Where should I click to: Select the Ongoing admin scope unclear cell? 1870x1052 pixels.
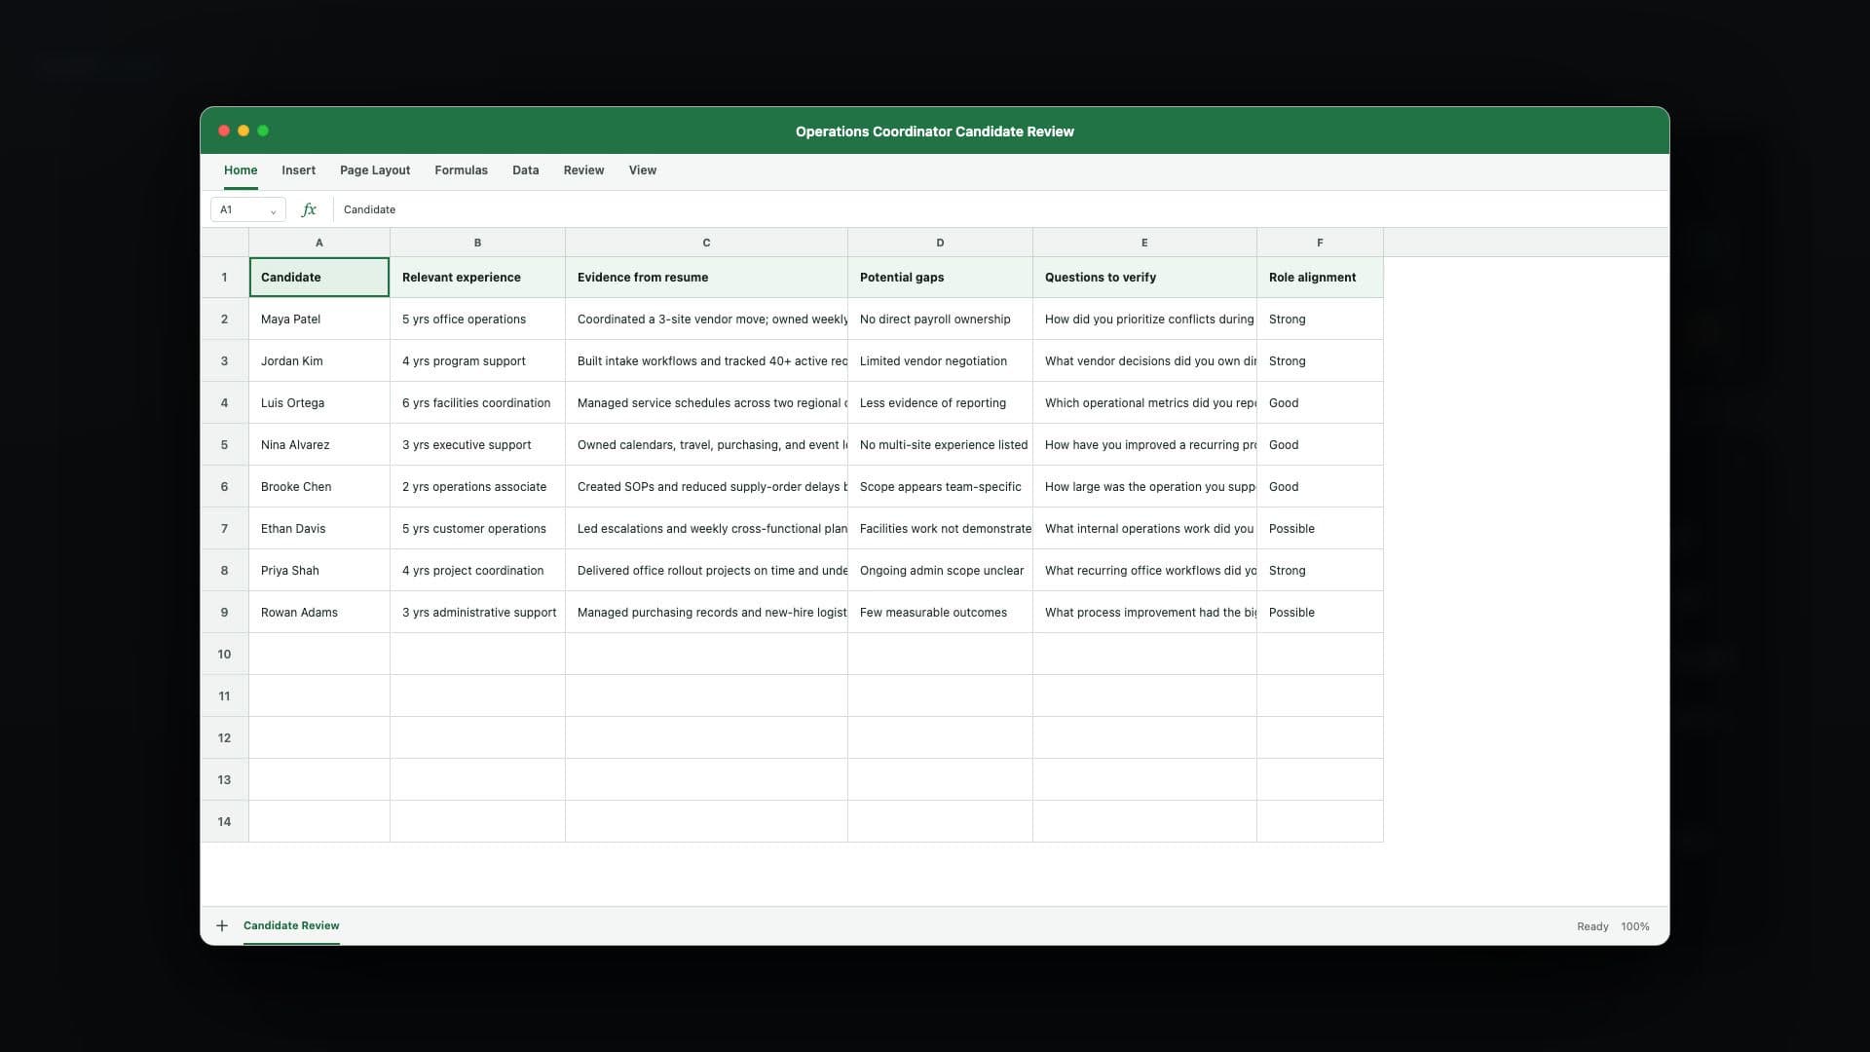pos(940,571)
